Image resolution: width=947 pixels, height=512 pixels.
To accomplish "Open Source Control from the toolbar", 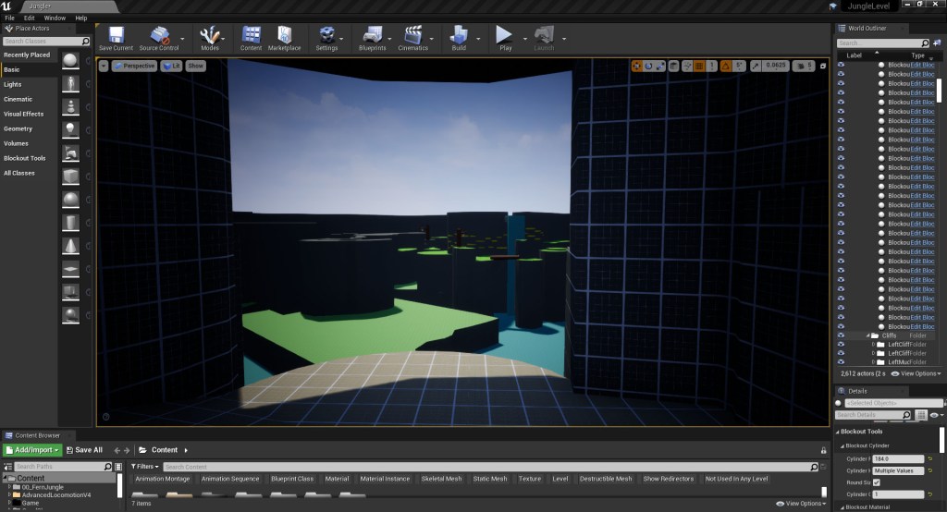I will tap(158, 37).
